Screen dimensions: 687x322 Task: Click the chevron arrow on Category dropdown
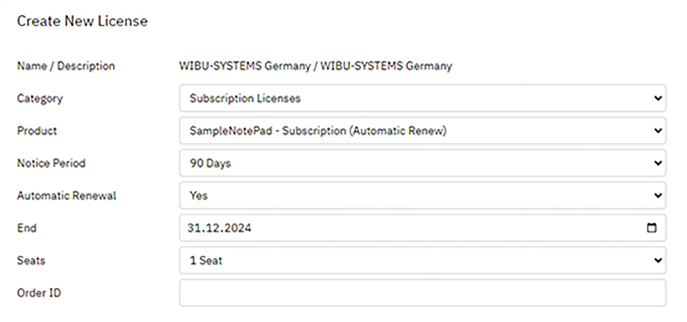coord(657,98)
